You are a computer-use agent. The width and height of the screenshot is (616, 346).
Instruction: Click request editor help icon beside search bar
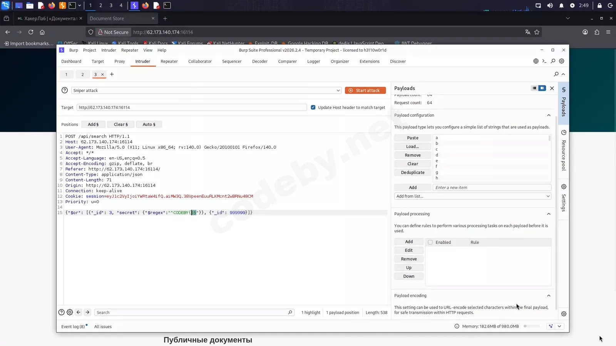pos(61,313)
